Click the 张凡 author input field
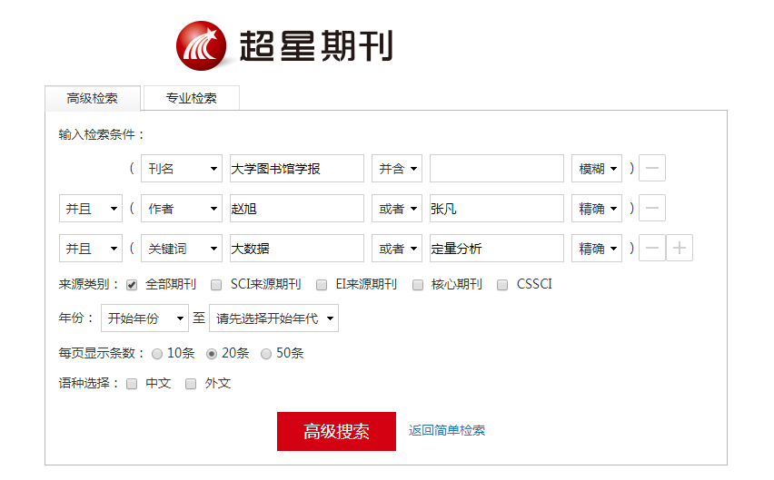The width and height of the screenshot is (774, 480). pos(497,209)
